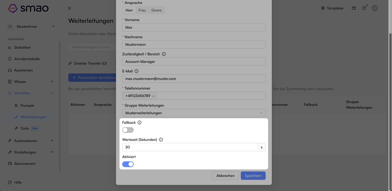
Task: Collapse the Verhalten sidebar section
Action: 31,93
